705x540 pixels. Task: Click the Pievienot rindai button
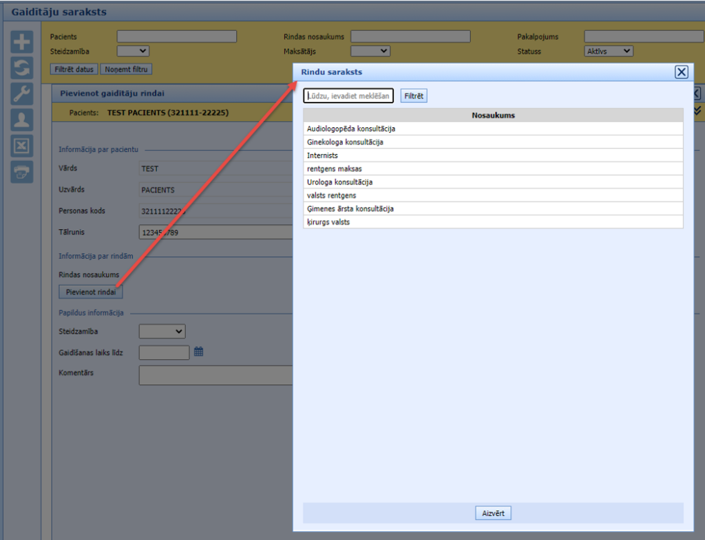point(91,292)
